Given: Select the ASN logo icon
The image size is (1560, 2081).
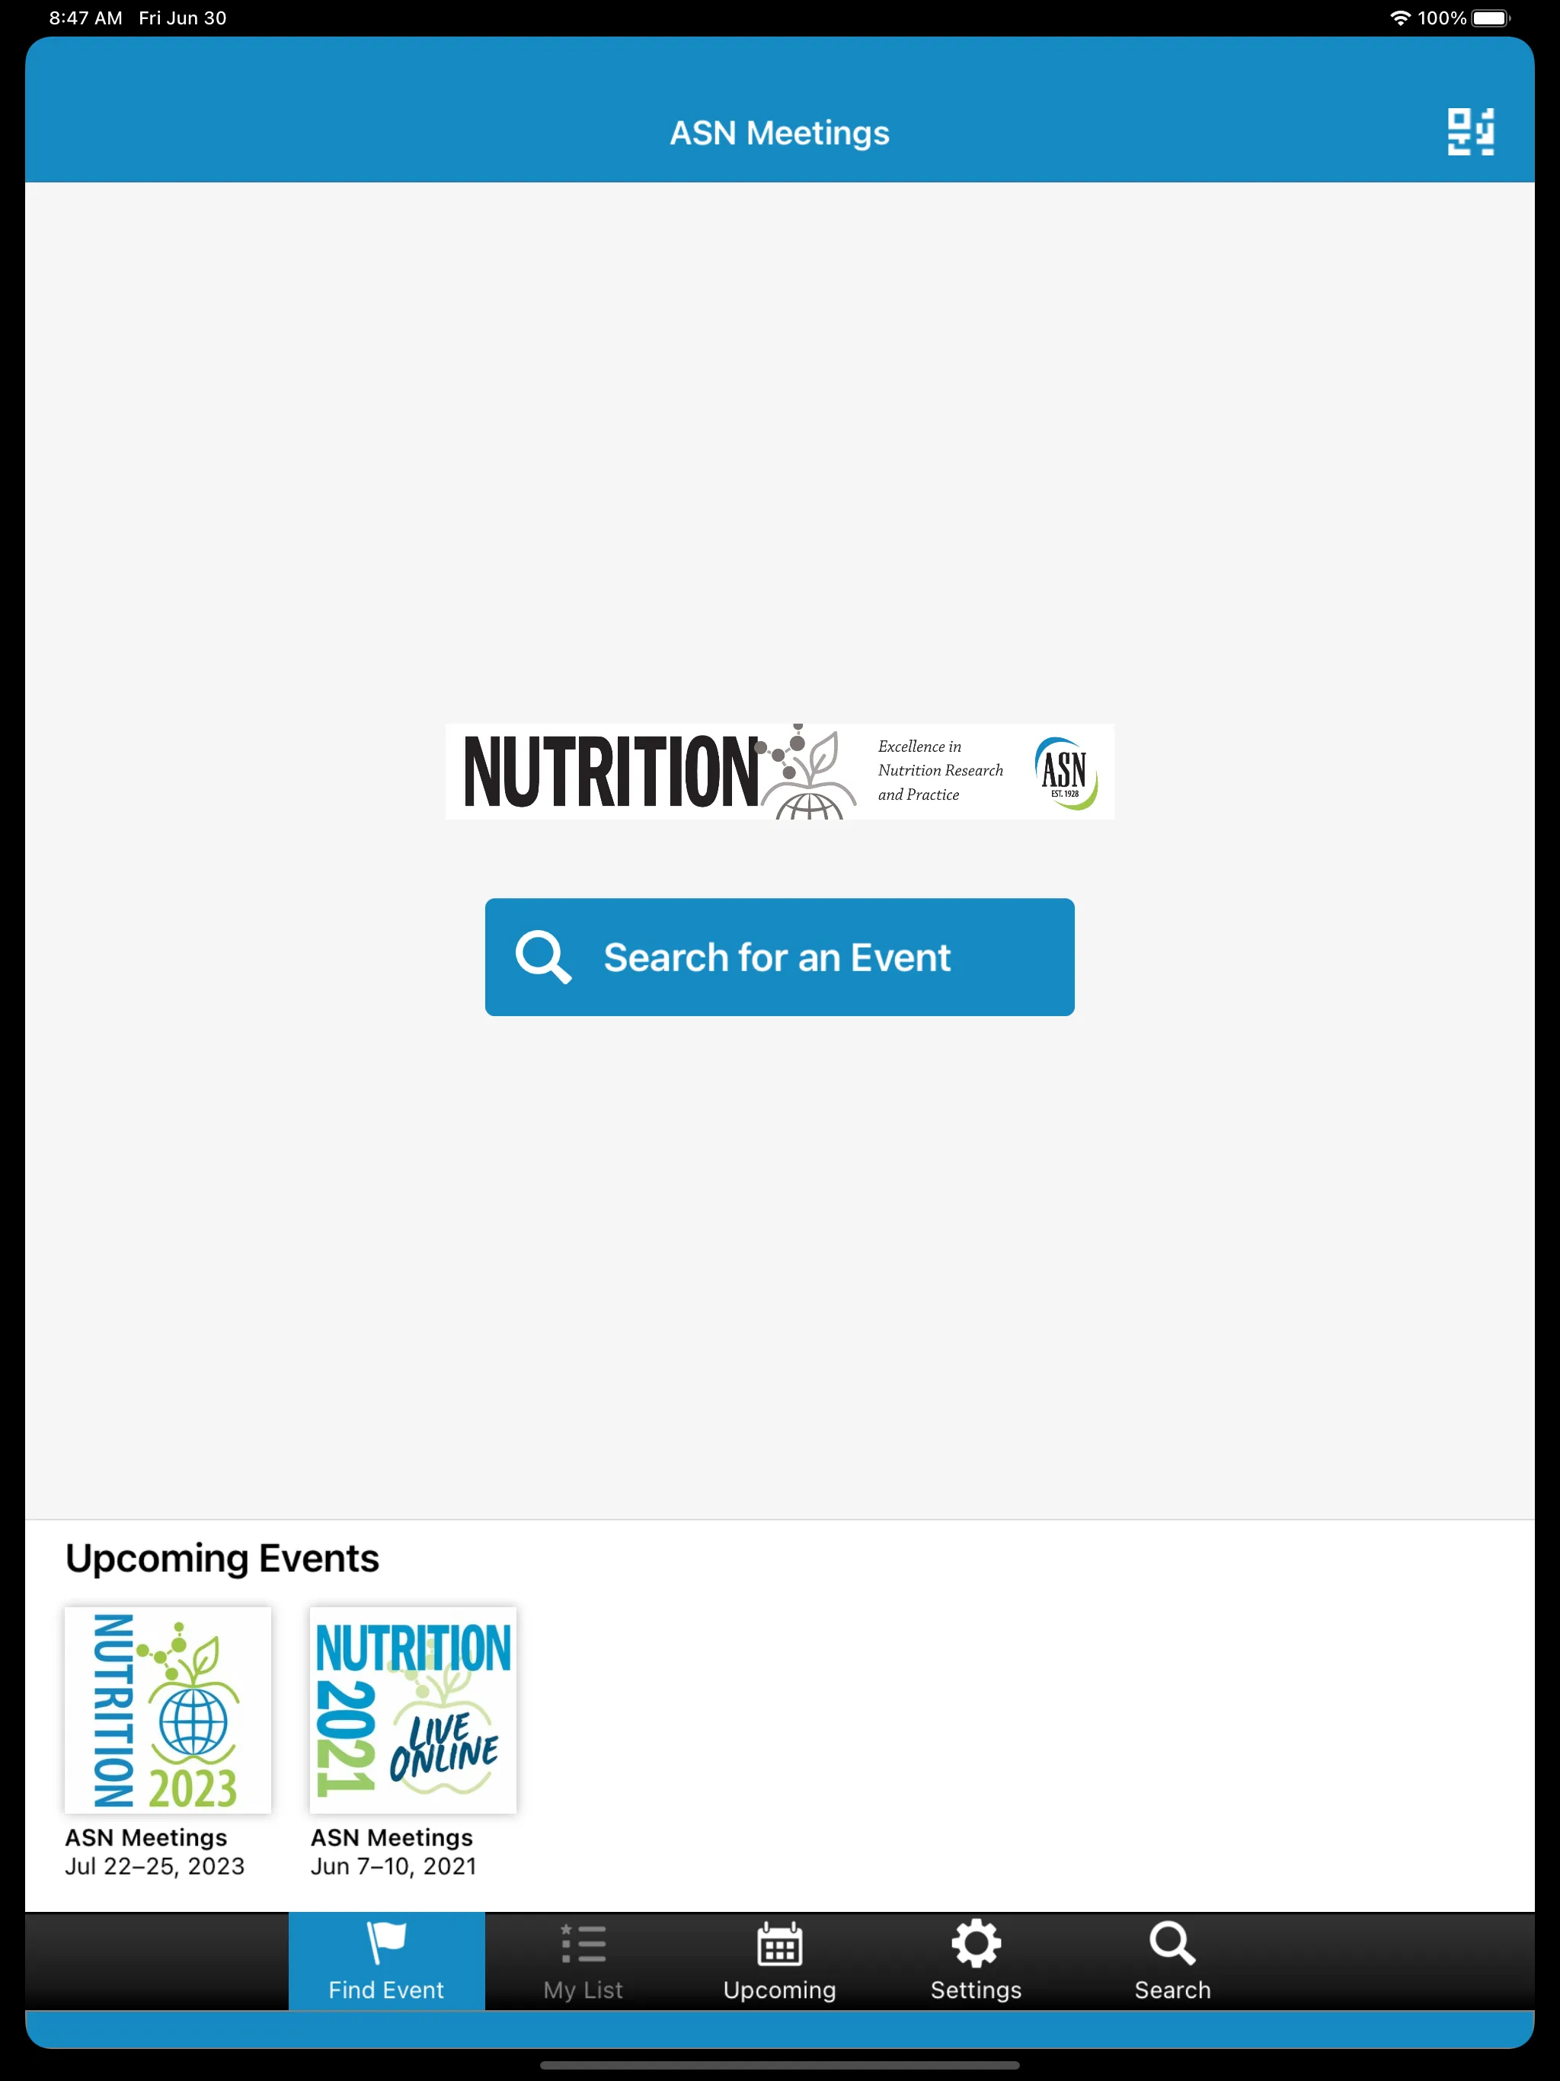Looking at the screenshot, I should click(x=1063, y=772).
